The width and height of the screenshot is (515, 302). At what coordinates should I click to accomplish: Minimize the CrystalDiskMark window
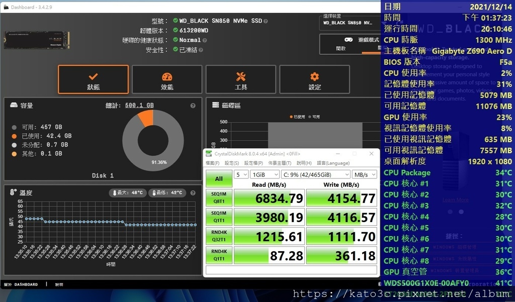[x=337, y=154]
